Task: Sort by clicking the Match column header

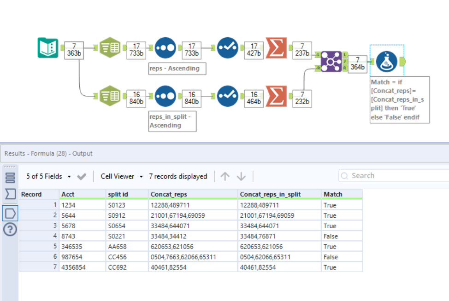Action: pyautogui.click(x=334, y=194)
